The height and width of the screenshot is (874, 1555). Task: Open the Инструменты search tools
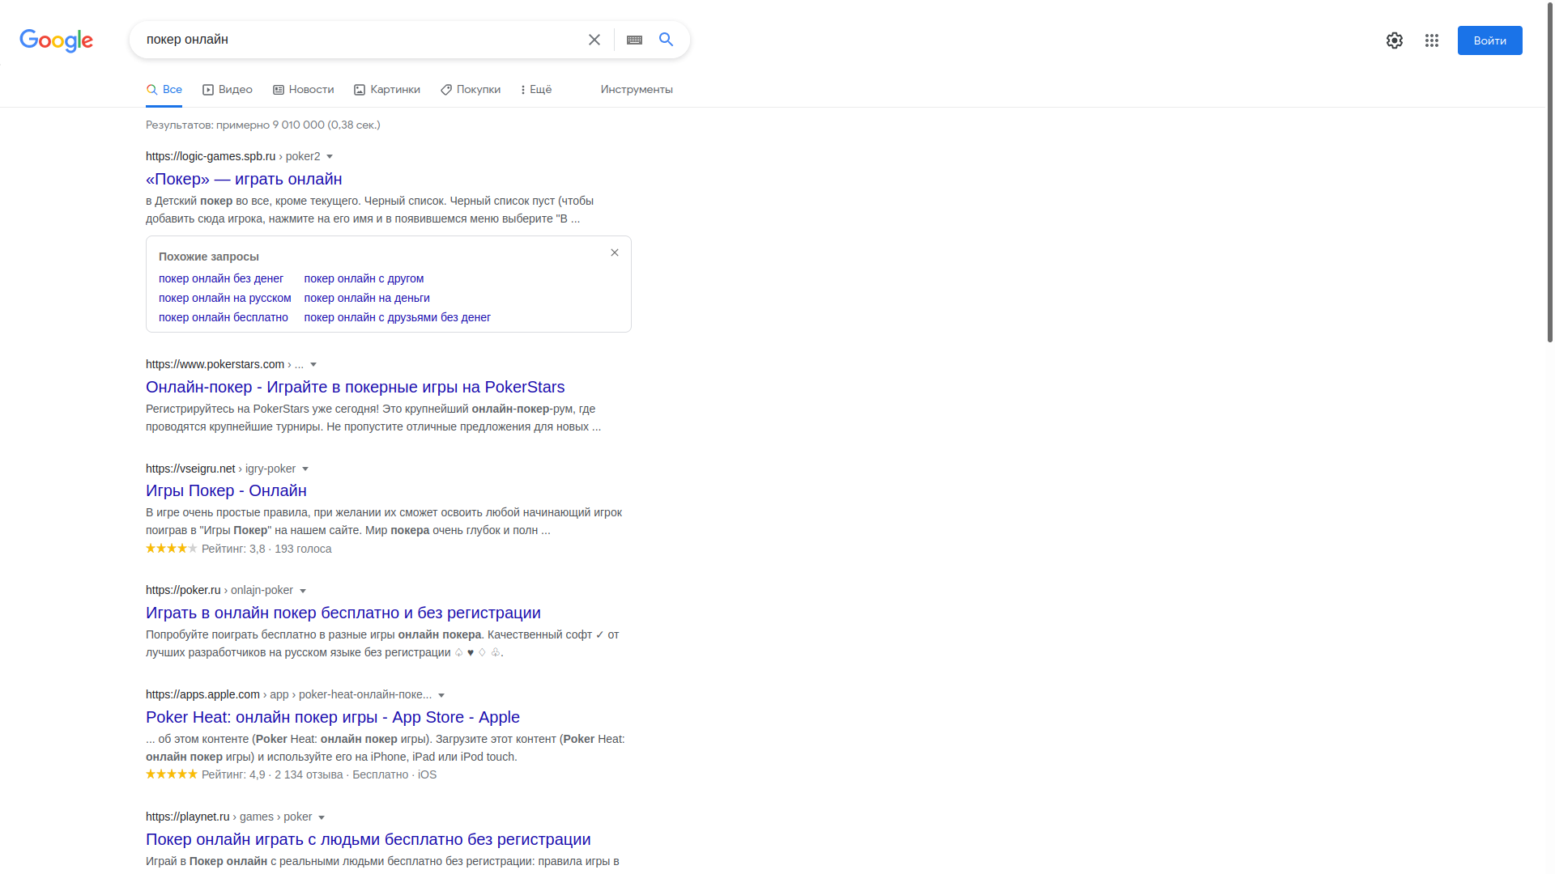tap(637, 90)
